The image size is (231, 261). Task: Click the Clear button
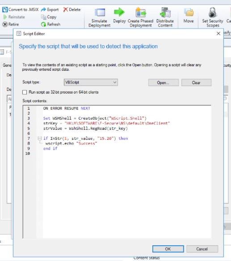(197, 82)
